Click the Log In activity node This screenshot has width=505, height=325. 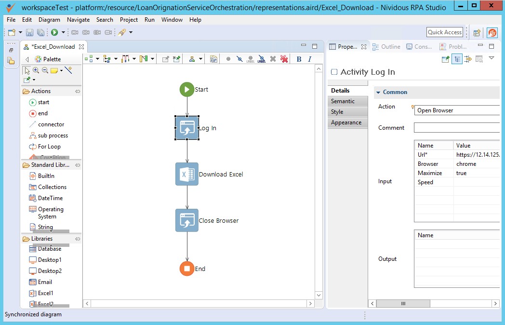187,128
